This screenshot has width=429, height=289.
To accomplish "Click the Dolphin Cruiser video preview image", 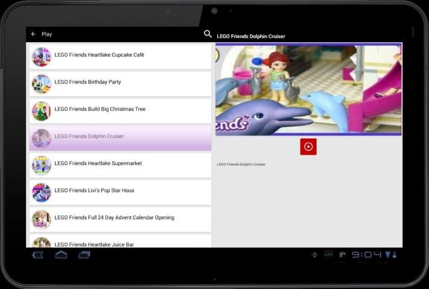I will pyautogui.click(x=308, y=89).
